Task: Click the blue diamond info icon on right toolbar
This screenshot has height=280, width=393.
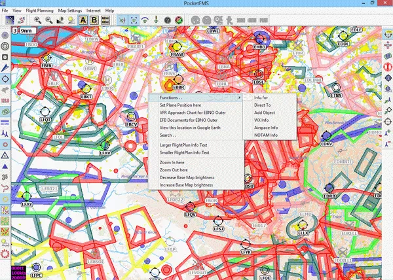Action: [388, 78]
